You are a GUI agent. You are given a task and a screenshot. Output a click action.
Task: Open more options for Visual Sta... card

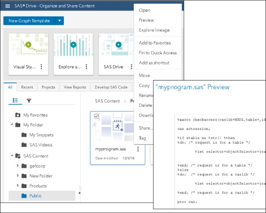point(41,66)
